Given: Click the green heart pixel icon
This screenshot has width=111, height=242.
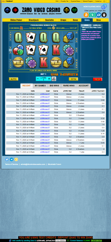Looking at the screenshot, I should [74, 10].
